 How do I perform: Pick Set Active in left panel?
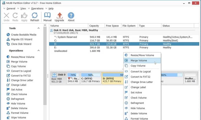click(x=14, y=90)
